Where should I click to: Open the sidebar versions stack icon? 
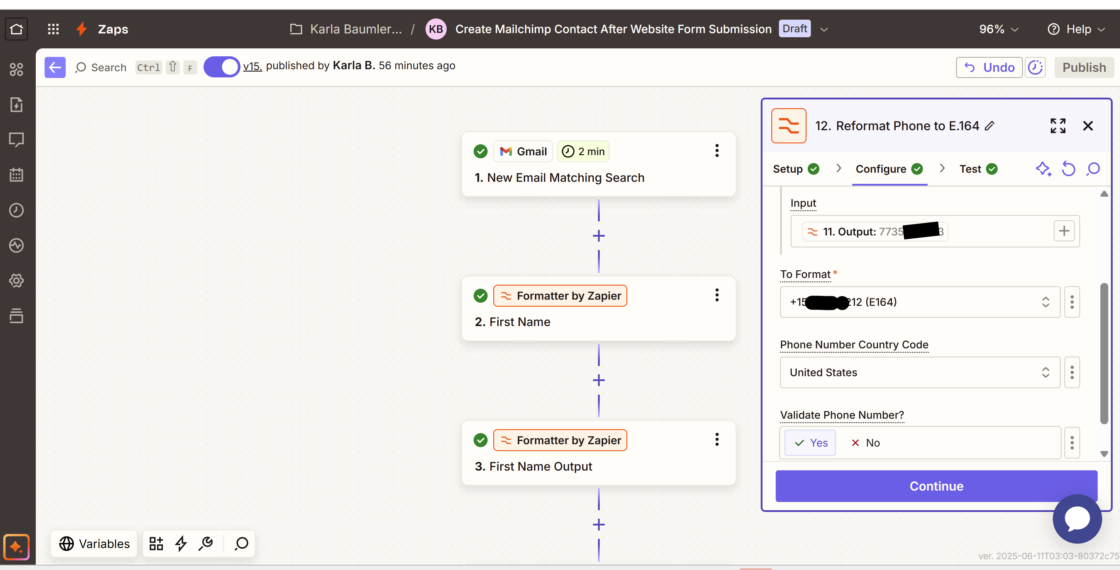(16, 316)
